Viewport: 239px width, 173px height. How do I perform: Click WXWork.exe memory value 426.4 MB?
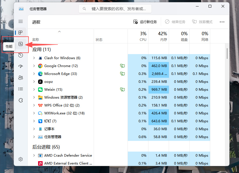coord(159,113)
